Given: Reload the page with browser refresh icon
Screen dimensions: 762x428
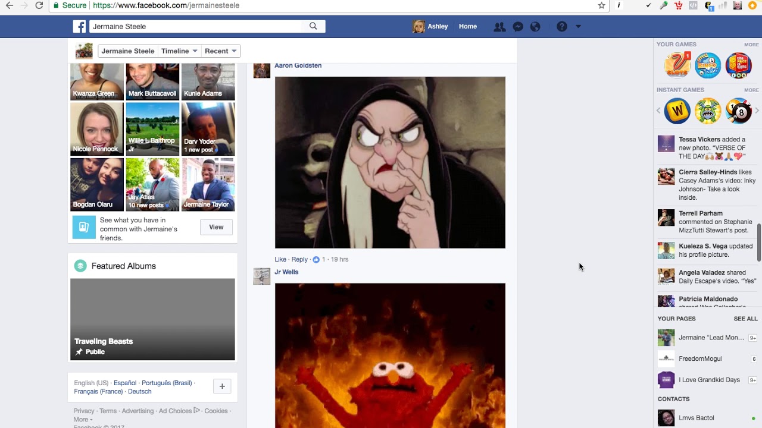Looking at the screenshot, I should [39, 5].
